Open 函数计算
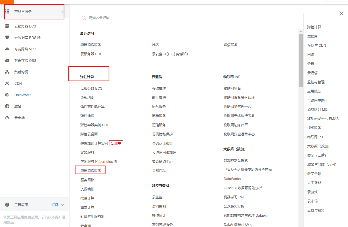The image size is (348, 227). [87, 208]
